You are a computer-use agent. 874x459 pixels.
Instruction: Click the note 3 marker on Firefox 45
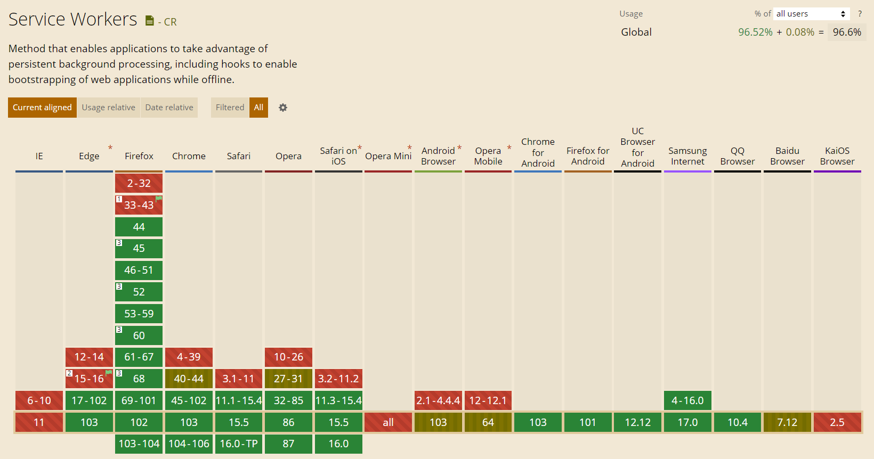[x=119, y=243]
